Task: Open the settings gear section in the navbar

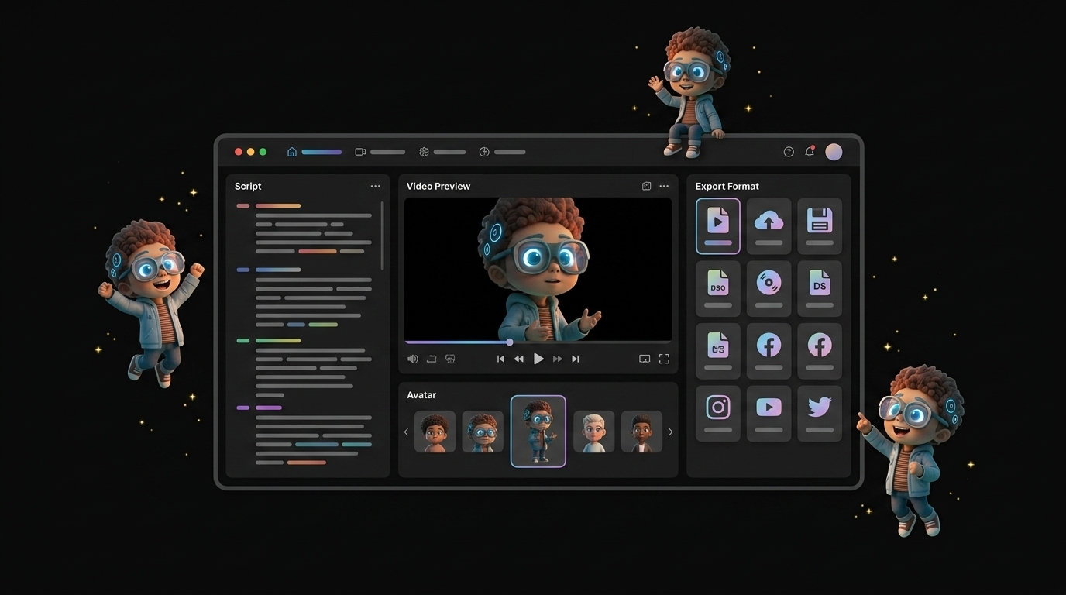Action: 423,152
